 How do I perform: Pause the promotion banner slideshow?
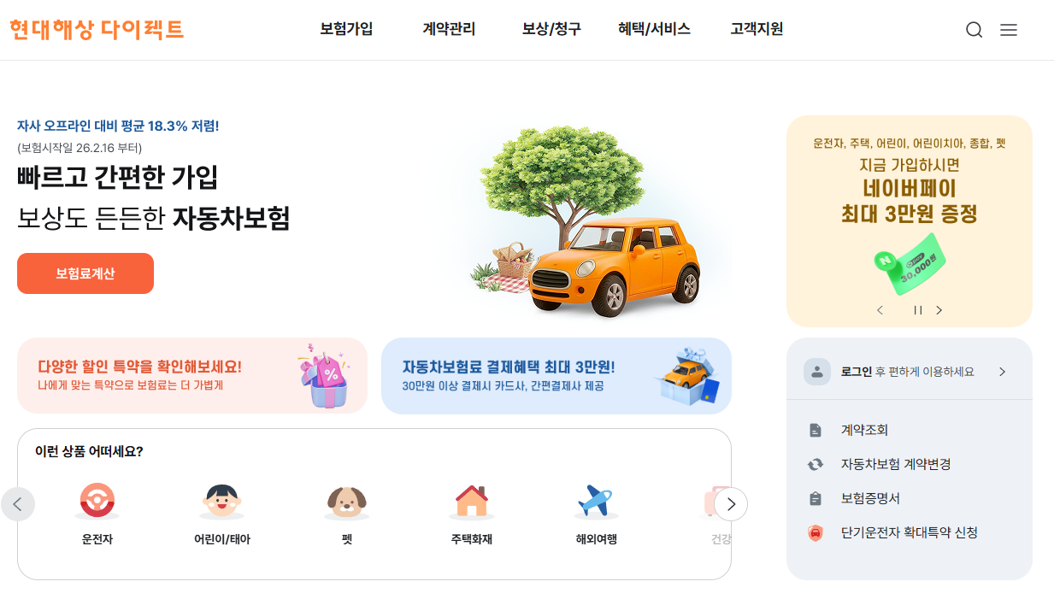(918, 310)
